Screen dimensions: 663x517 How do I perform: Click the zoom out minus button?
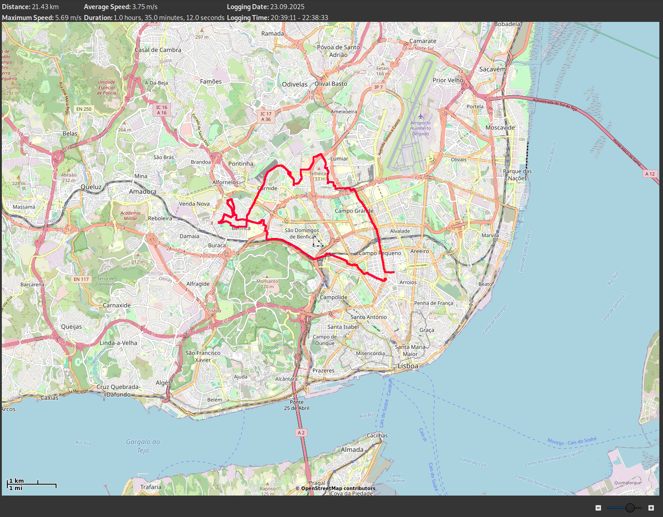pos(598,508)
